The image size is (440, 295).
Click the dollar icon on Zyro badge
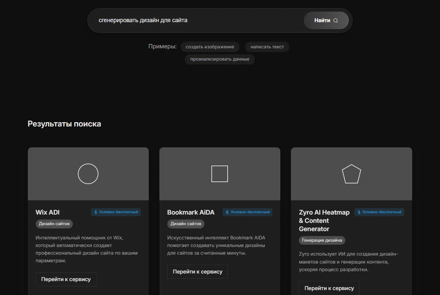(359, 212)
